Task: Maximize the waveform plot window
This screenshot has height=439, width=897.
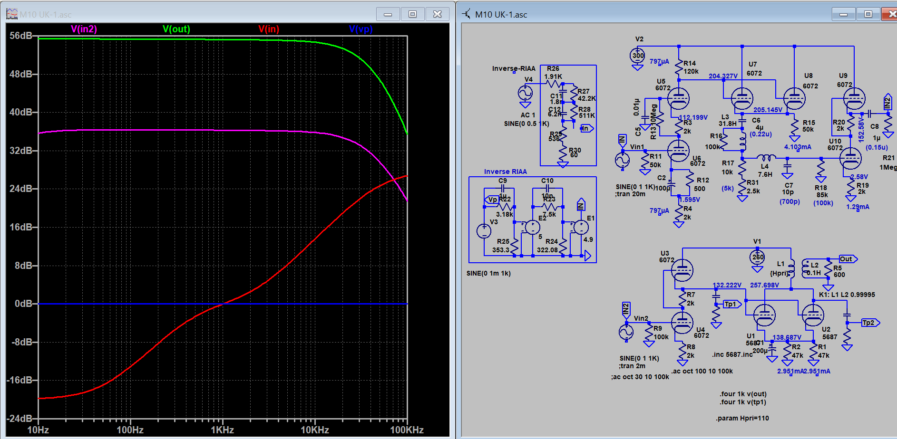Action: point(412,14)
